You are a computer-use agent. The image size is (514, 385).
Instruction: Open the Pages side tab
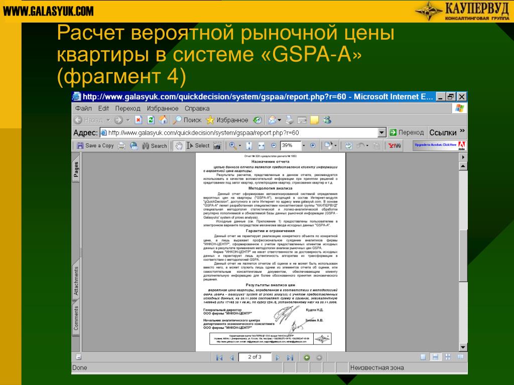click(x=76, y=169)
